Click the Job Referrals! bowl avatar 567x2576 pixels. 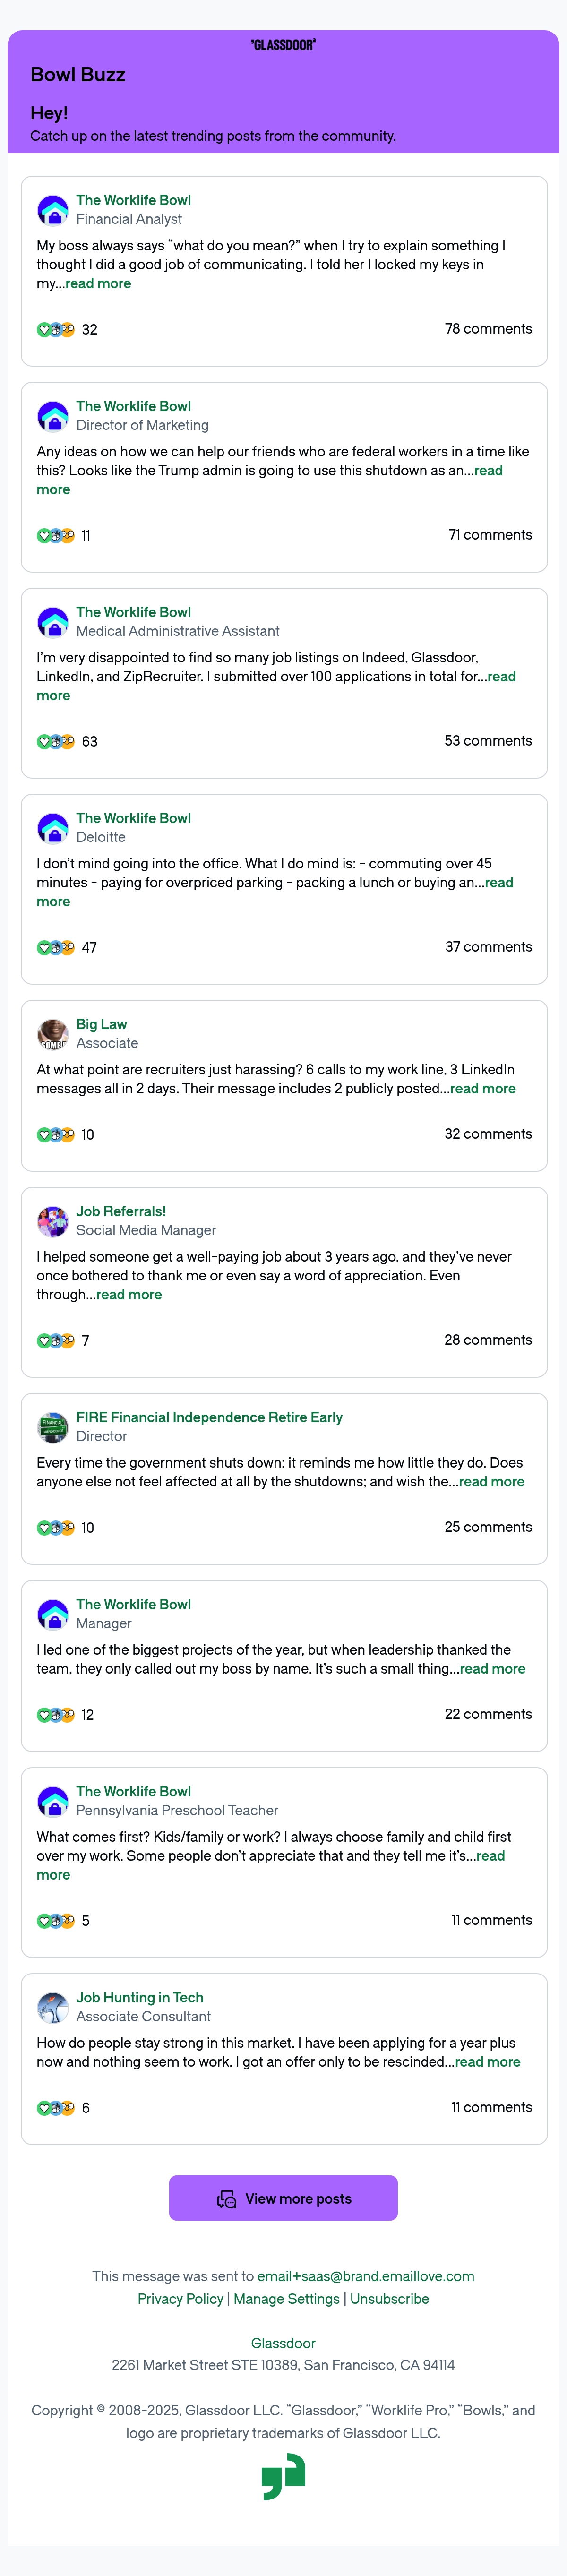coord(53,1221)
